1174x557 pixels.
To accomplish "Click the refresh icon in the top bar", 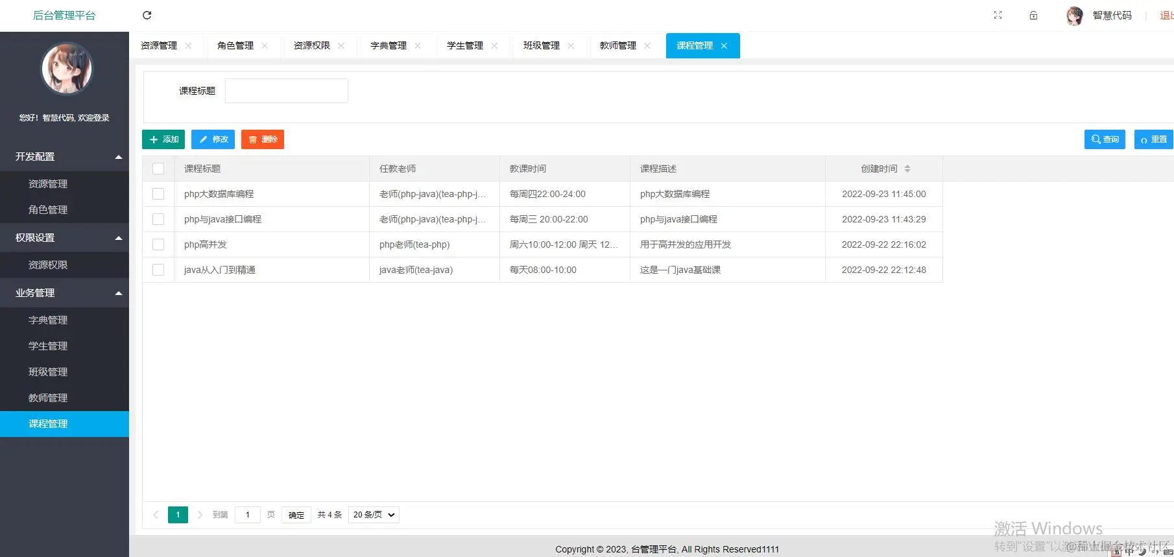I will (x=147, y=15).
